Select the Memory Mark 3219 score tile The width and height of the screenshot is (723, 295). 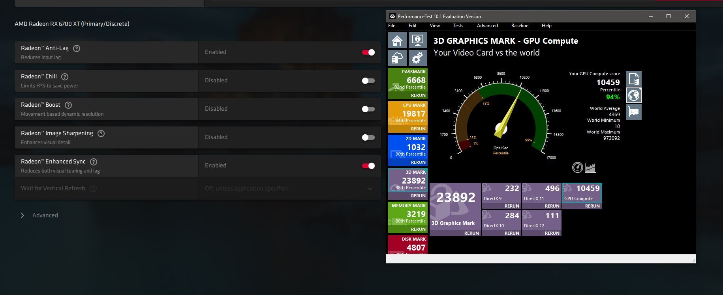pos(408,217)
